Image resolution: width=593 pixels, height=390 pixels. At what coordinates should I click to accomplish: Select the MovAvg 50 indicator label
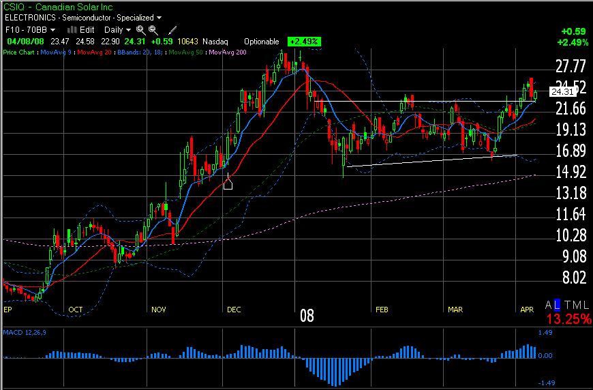(x=185, y=52)
